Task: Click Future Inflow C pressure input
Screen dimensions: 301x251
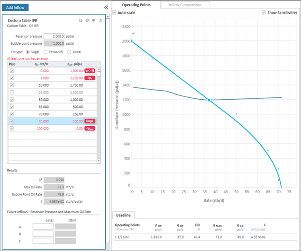Action: pyautogui.click(x=43, y=241)
